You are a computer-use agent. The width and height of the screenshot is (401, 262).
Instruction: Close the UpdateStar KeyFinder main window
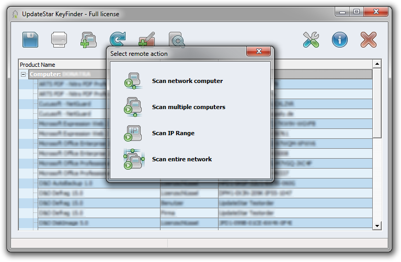[376, 12]
